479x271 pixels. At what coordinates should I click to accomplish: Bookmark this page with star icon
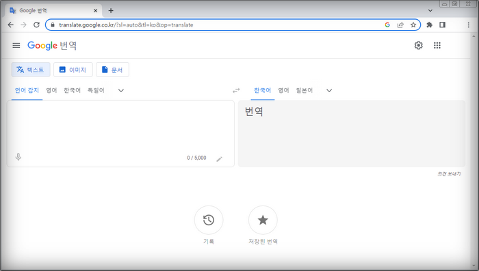click(413, 25)
